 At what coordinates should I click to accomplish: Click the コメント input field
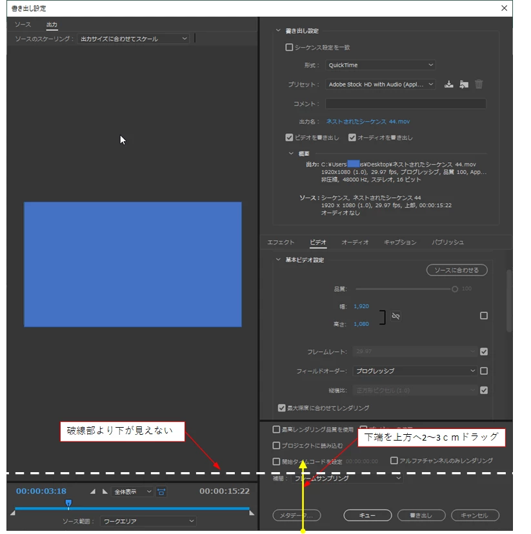tap(405, 104)
